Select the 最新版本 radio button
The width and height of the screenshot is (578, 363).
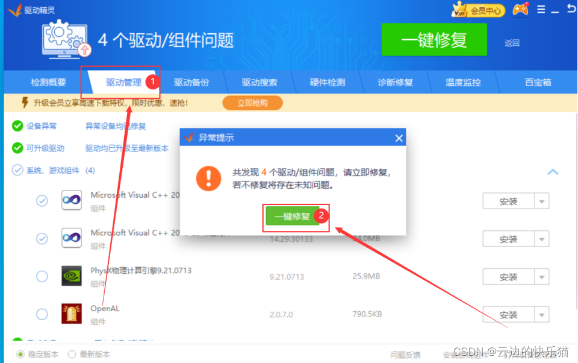pyautogui.click(x=72, y=355)
